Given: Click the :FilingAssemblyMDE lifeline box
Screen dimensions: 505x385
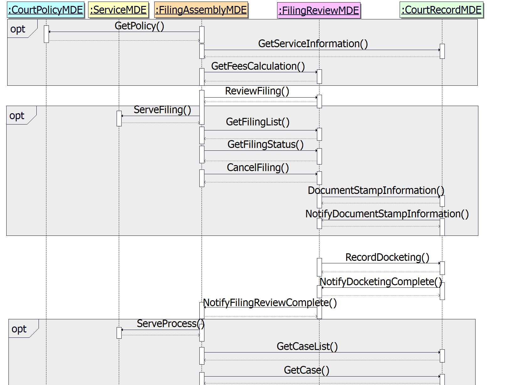Looking at the screenshot, I should coord(201,10).
